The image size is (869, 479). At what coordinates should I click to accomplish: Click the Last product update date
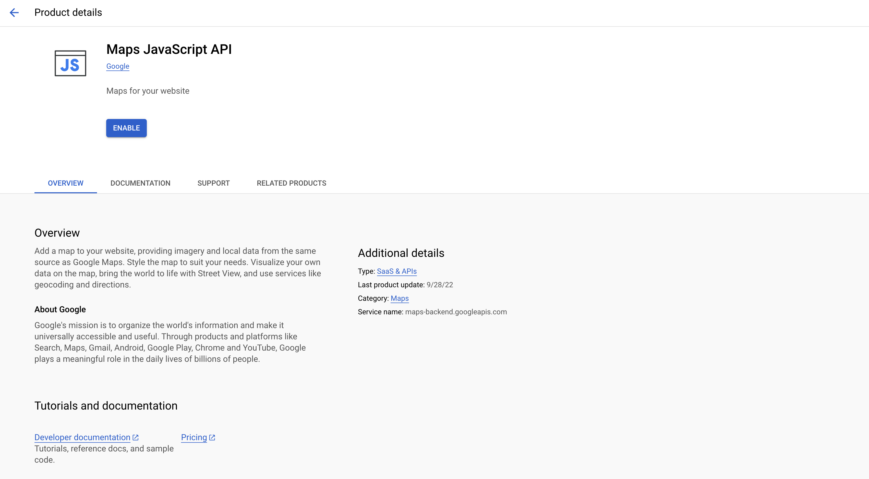point(440,285)
